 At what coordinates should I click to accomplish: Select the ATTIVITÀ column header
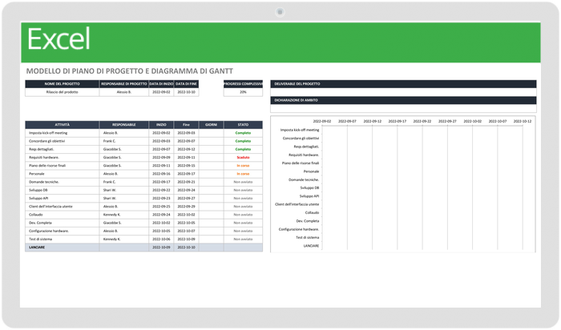click(62, 125)
